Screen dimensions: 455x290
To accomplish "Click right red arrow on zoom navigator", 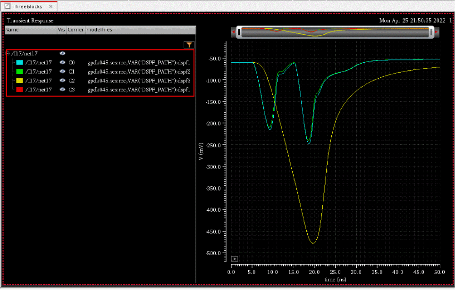I will tap(437, 32).
